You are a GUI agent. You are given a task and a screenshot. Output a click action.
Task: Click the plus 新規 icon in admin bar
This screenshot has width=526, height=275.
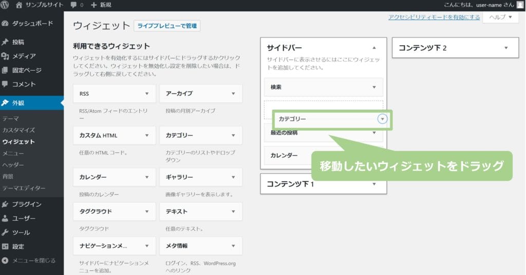93,5
